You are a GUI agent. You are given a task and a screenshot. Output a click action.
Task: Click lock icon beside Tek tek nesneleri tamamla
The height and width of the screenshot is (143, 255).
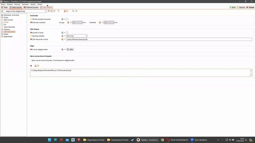pyautogui.click(x=62, y=19)
